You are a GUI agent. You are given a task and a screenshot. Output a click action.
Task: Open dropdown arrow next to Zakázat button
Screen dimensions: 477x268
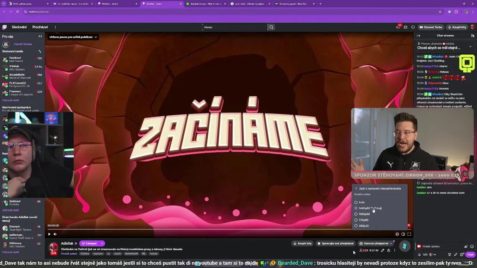tap(102, 243)
